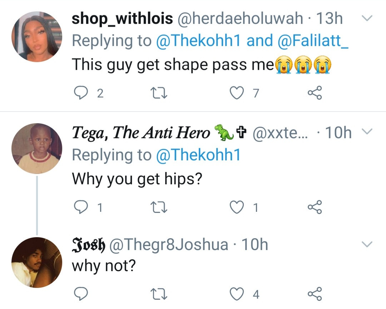Screen dimensions: 386x309
Task: Open Tega, The Anti Hero's profile name
Action: click(141, 133)
